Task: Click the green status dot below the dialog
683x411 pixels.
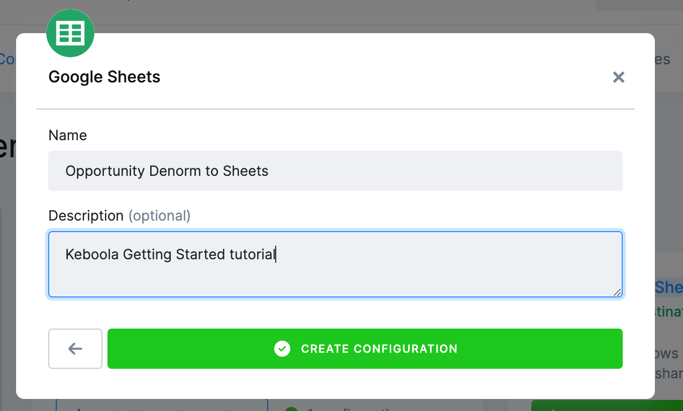Action: (291, 408)
